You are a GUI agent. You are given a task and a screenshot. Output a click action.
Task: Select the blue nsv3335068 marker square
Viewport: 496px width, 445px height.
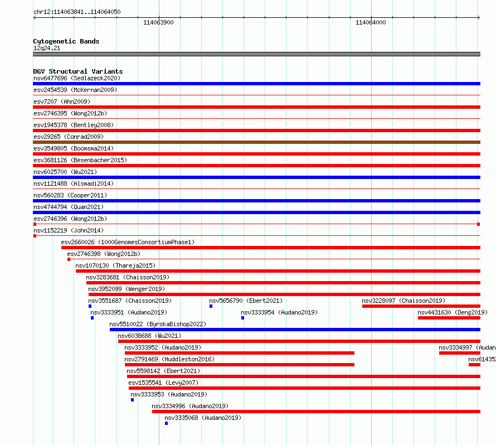[x=167, y=423]
